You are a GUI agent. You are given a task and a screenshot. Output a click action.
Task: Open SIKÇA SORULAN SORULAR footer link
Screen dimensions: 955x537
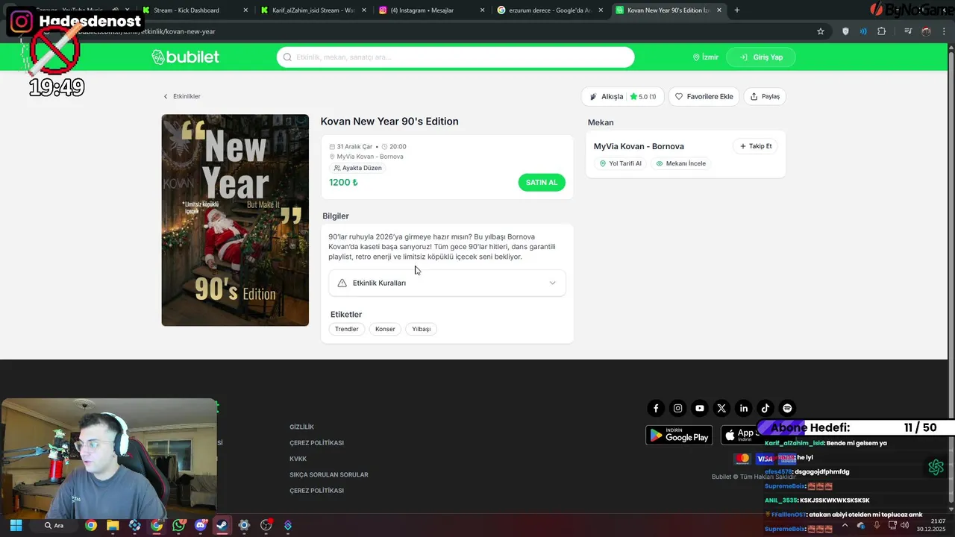[x=329, y=474]
